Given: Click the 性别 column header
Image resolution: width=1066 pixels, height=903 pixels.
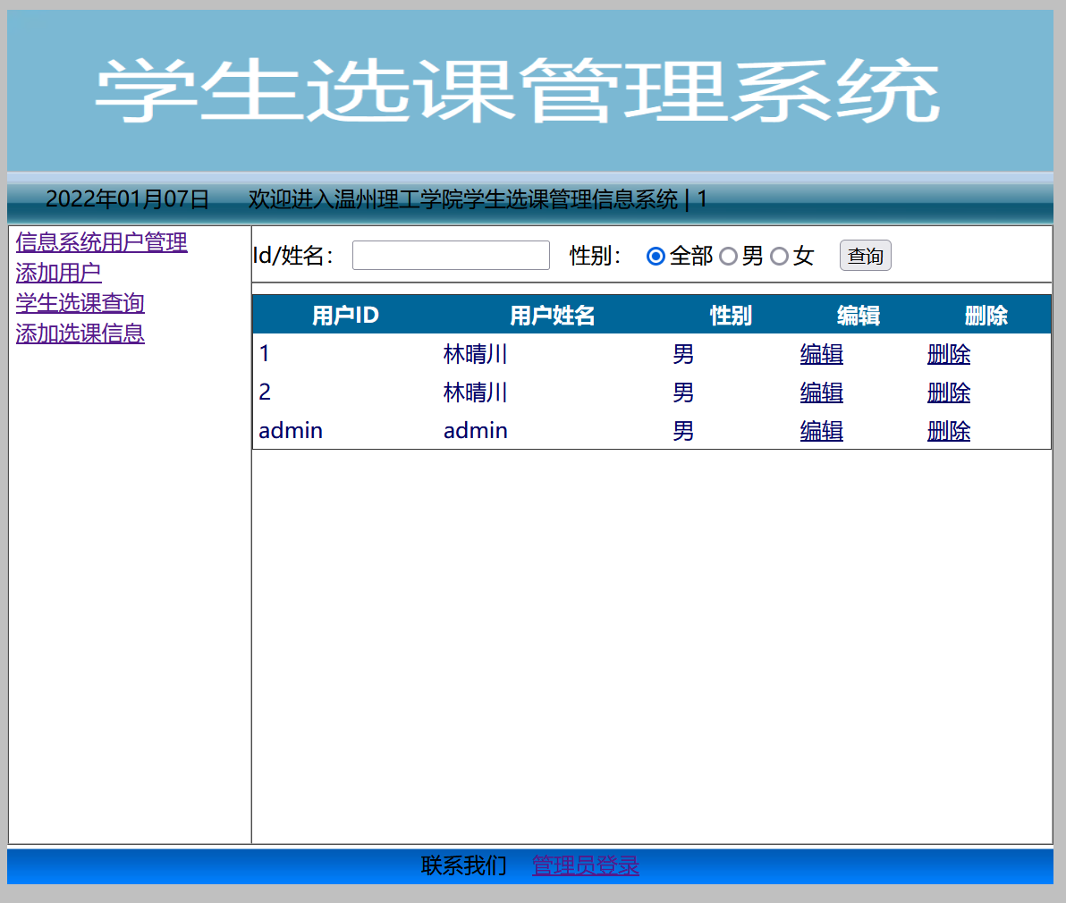Looking at the screenshot, I should [x=731, y=316].
